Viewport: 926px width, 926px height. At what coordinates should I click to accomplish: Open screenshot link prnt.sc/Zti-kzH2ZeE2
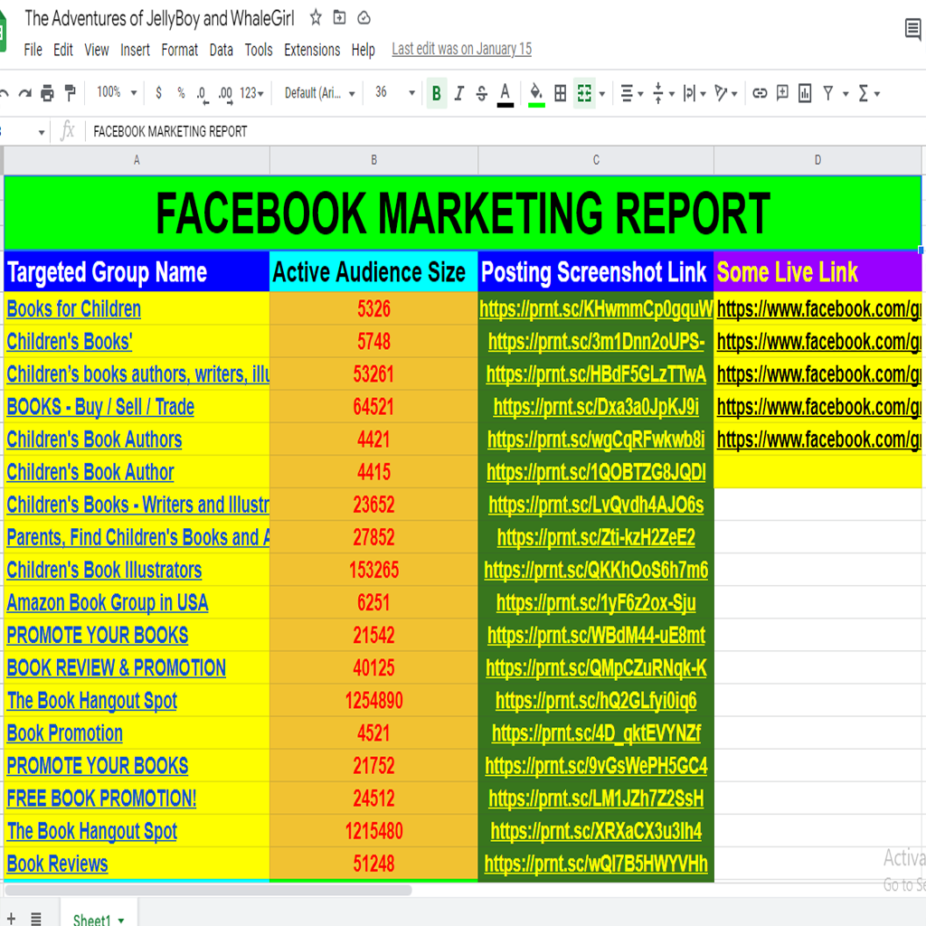pos(596,537)
